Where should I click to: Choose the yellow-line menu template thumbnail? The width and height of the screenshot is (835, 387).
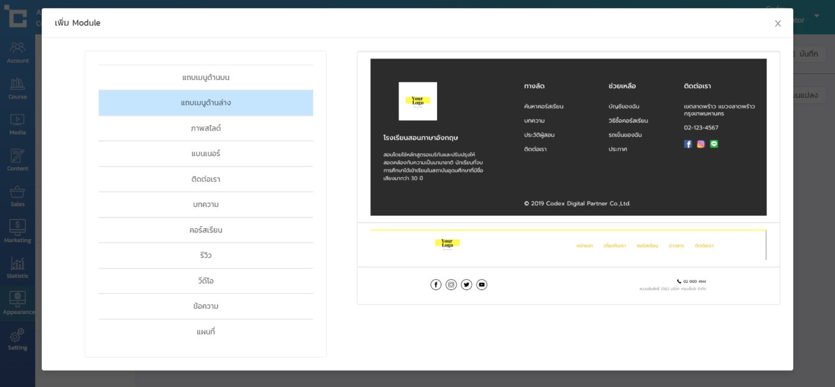[x=568, y=245]
